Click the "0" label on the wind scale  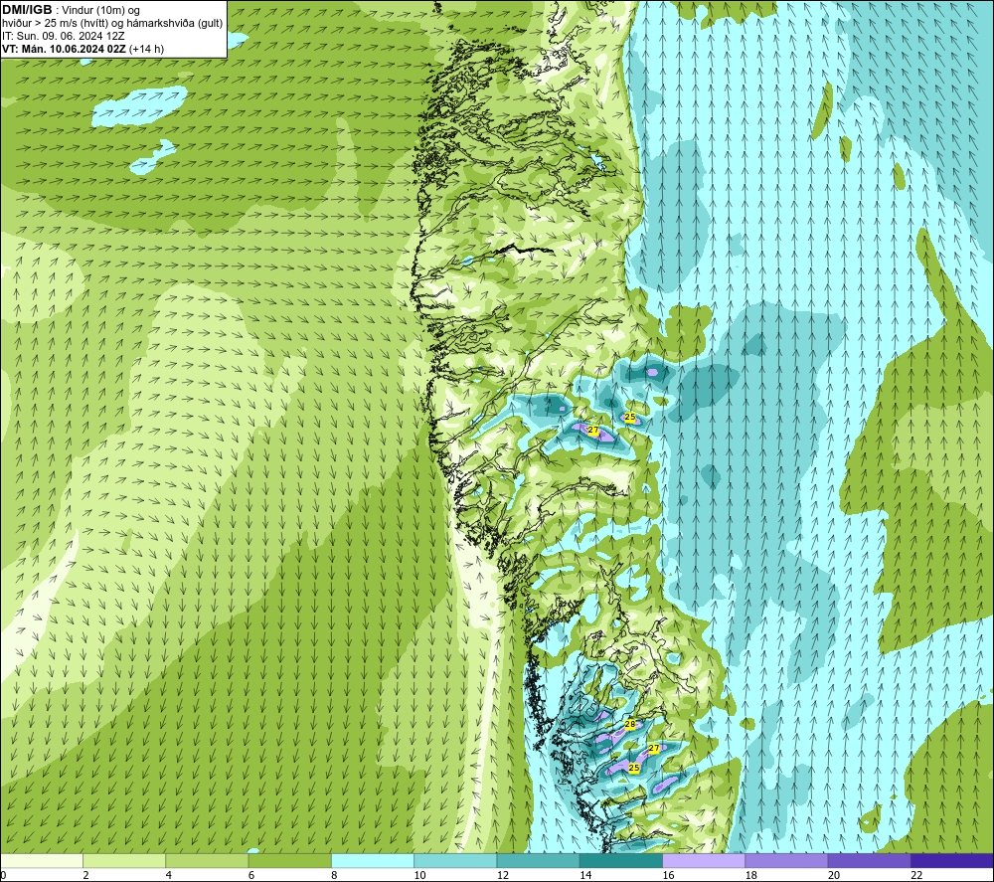point(3,876)
